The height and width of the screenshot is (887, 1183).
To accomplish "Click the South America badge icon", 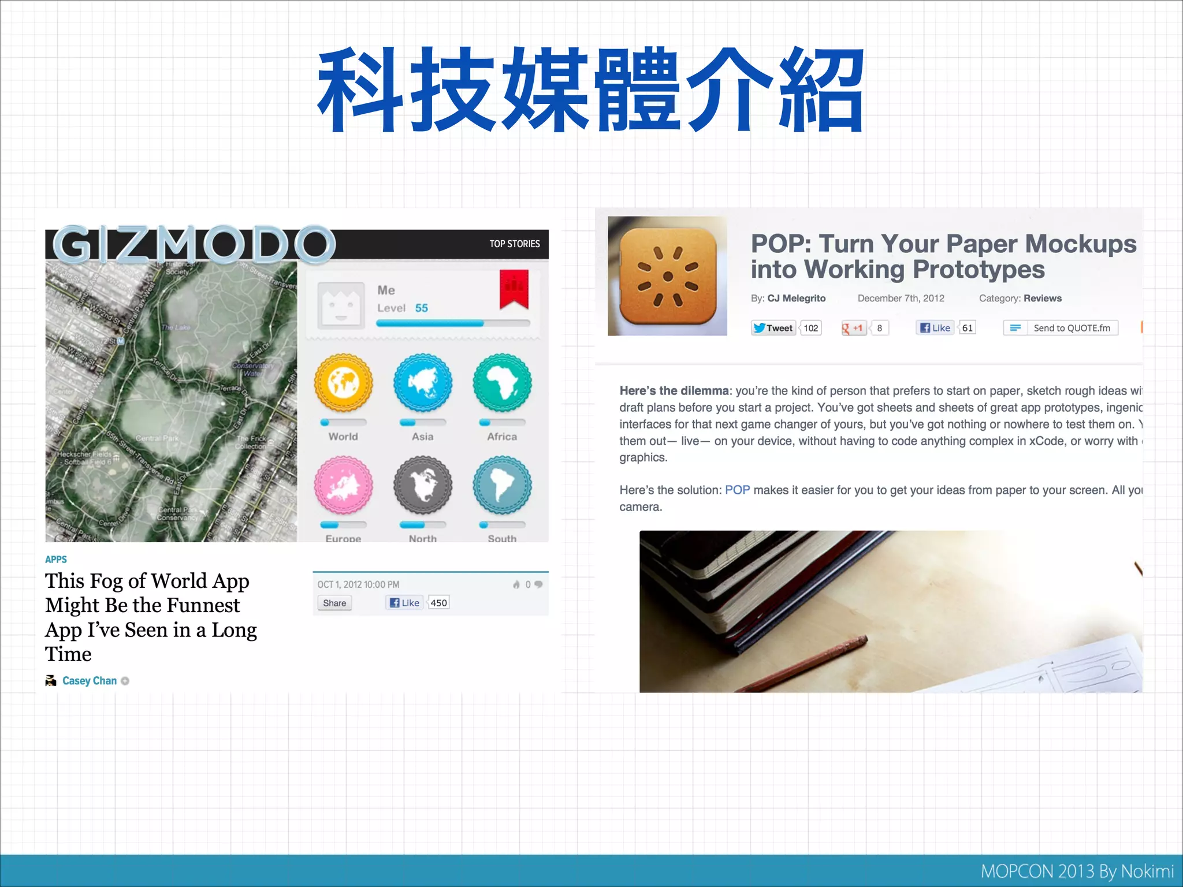I will pyautogui.click(x=501, y=485).
